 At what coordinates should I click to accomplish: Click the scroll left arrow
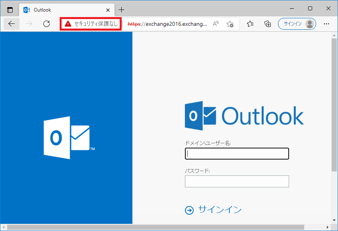(4, 227)
